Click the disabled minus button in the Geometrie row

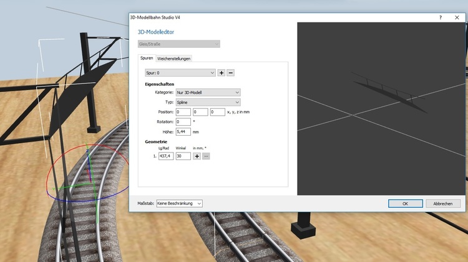tap(206, 156)
